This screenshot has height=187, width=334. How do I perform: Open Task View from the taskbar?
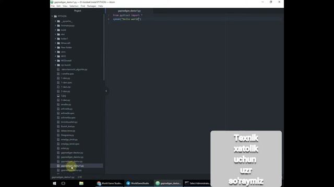63,183
